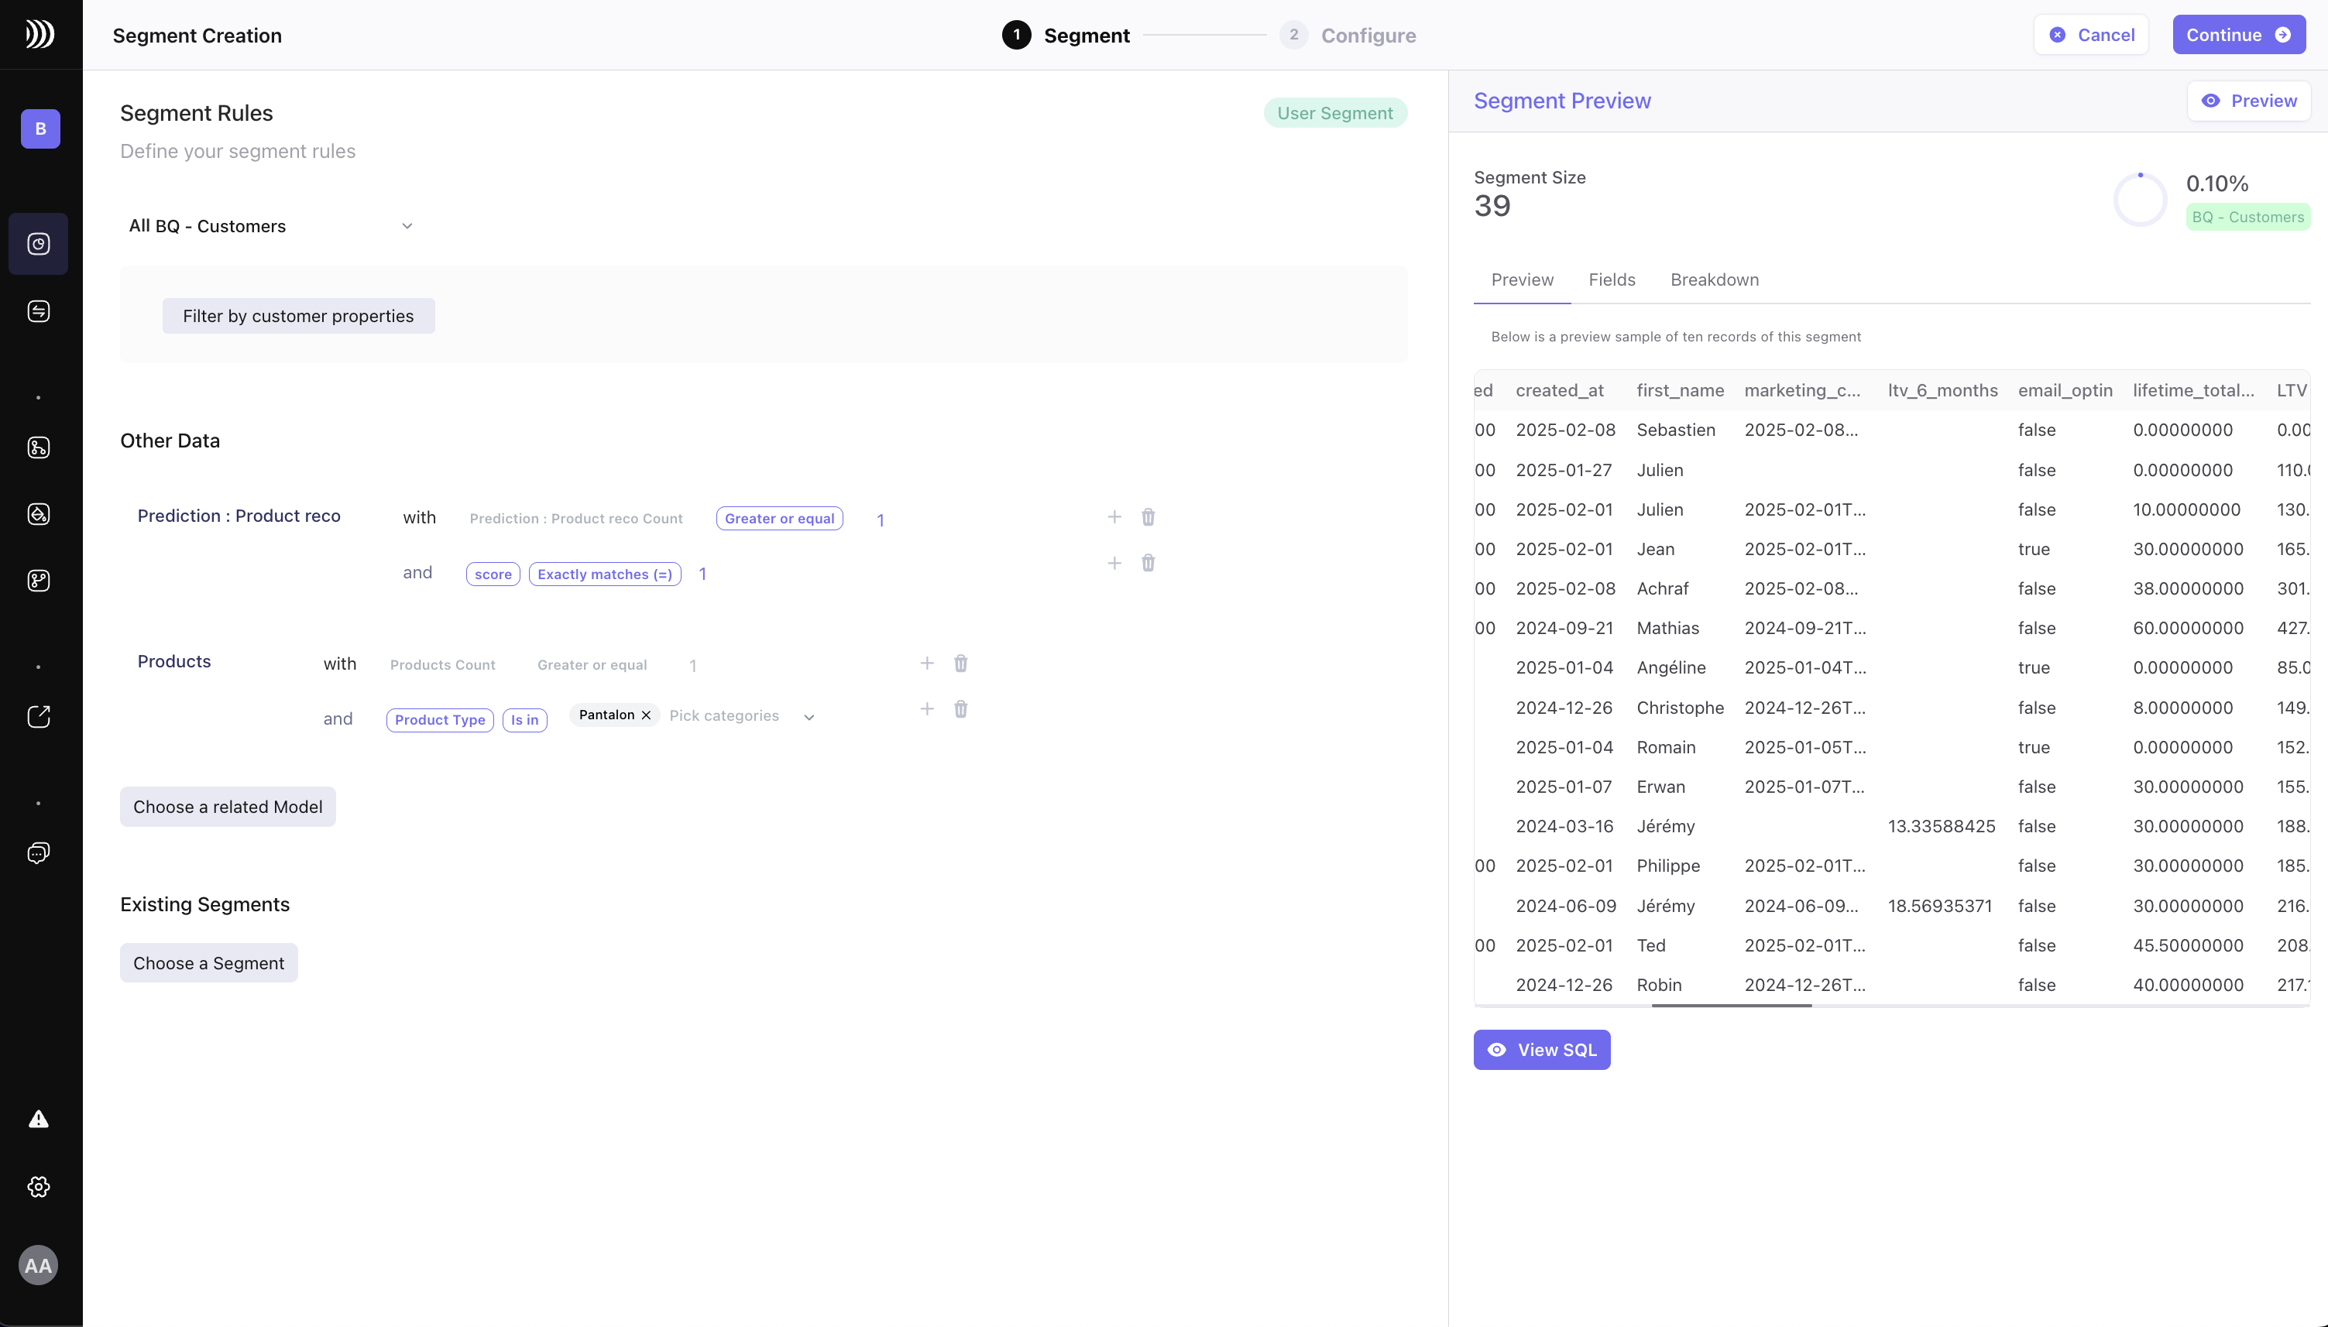Click the export arrow sidebar icon

[38, 717]
